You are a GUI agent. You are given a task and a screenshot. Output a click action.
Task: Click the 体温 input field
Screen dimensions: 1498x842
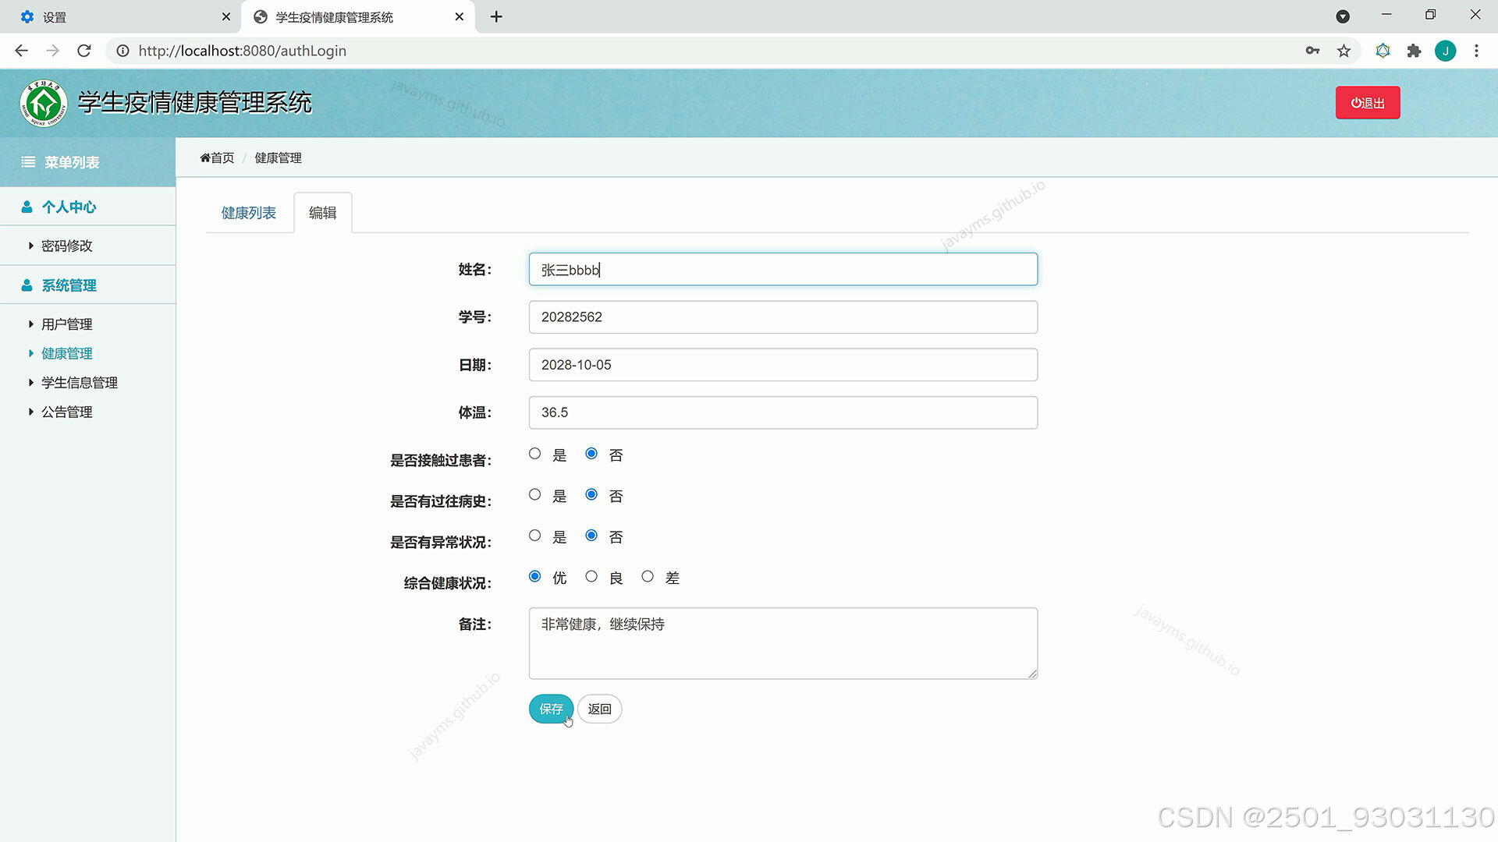(x=783, y=412)
